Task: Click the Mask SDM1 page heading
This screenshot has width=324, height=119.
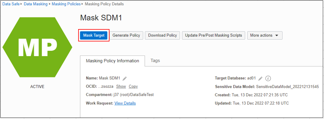Action: [x=101, y=18]
